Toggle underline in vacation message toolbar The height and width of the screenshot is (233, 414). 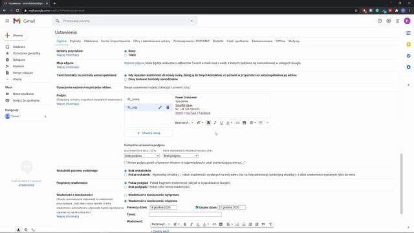point(198,224)
